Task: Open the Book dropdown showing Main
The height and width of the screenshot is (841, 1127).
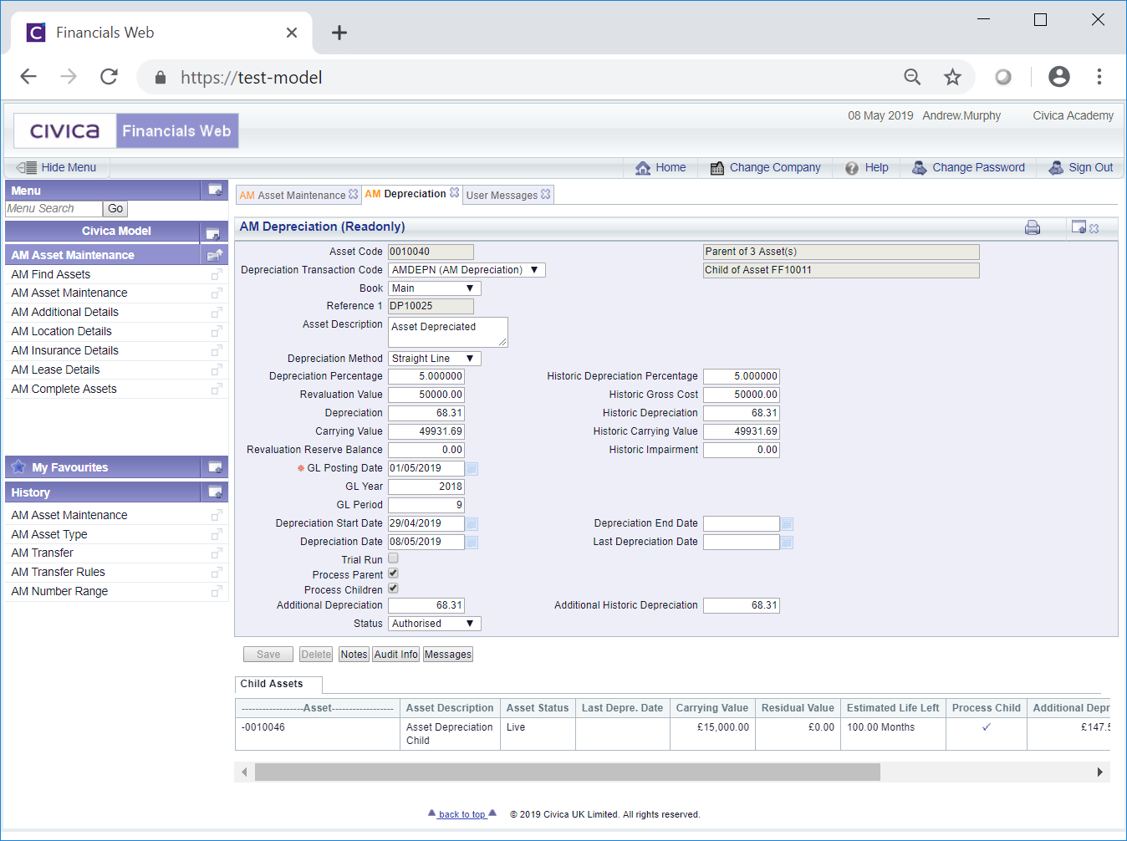Action: (x=435, y=288)
